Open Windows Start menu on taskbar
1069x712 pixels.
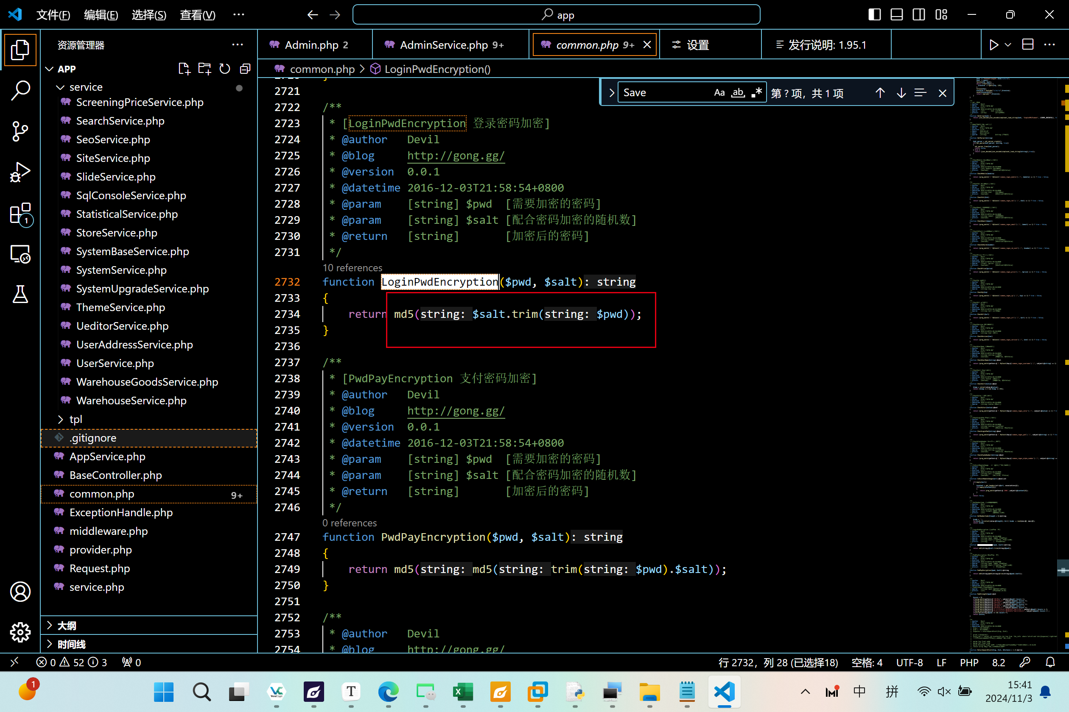coord(163,692)
